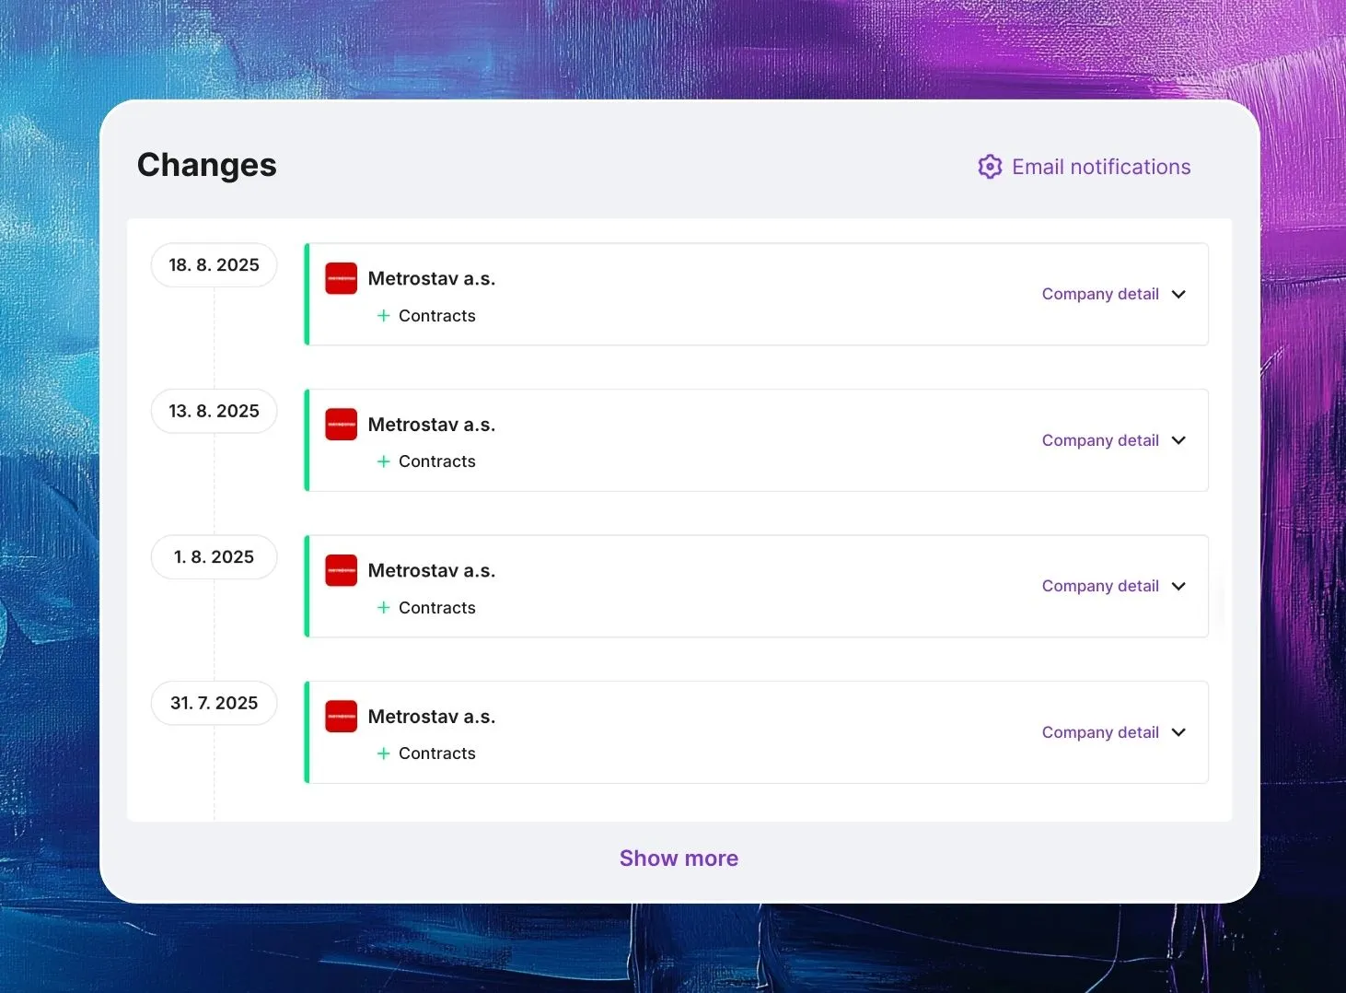Click Contracts label in 31. 7. 2025 entry
Image resolution: width=1346 pixels, height=993 pixels.
(437, 754)
